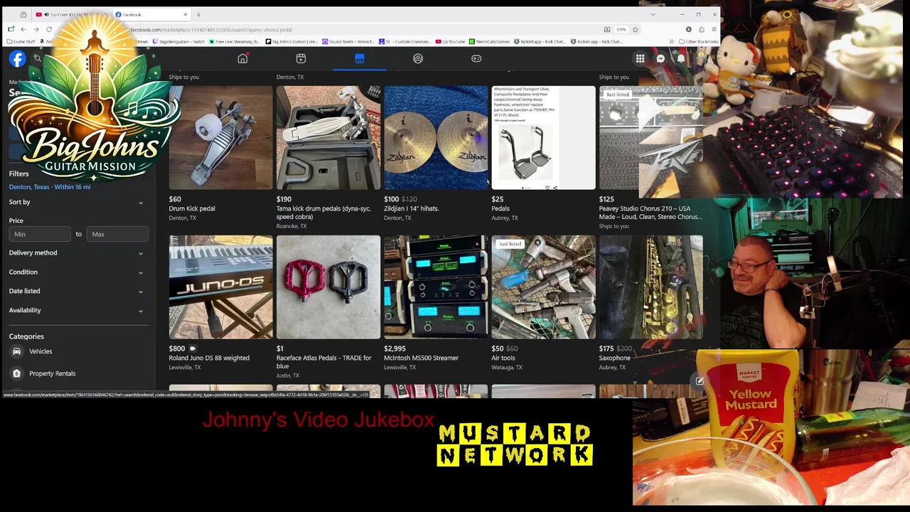Click the $800 price on Juno listing
The width and height of the screenshot is (910, 512).
point(177,348)
